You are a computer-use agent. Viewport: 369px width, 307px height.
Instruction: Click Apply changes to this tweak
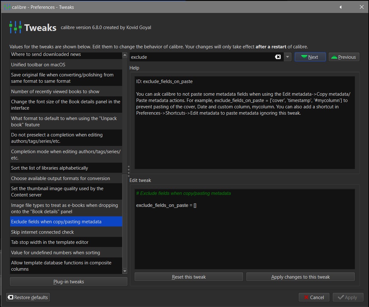point(300,277)
